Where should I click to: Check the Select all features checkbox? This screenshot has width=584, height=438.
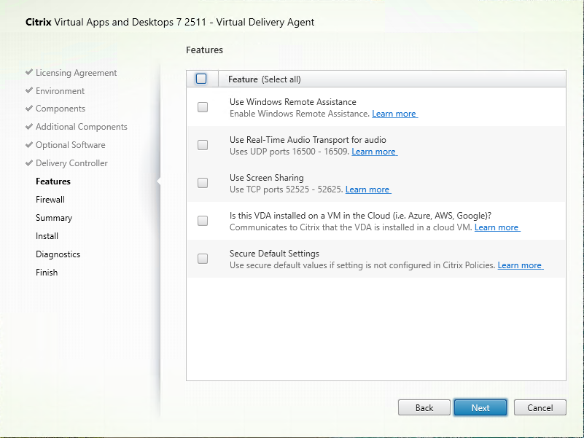201,79
